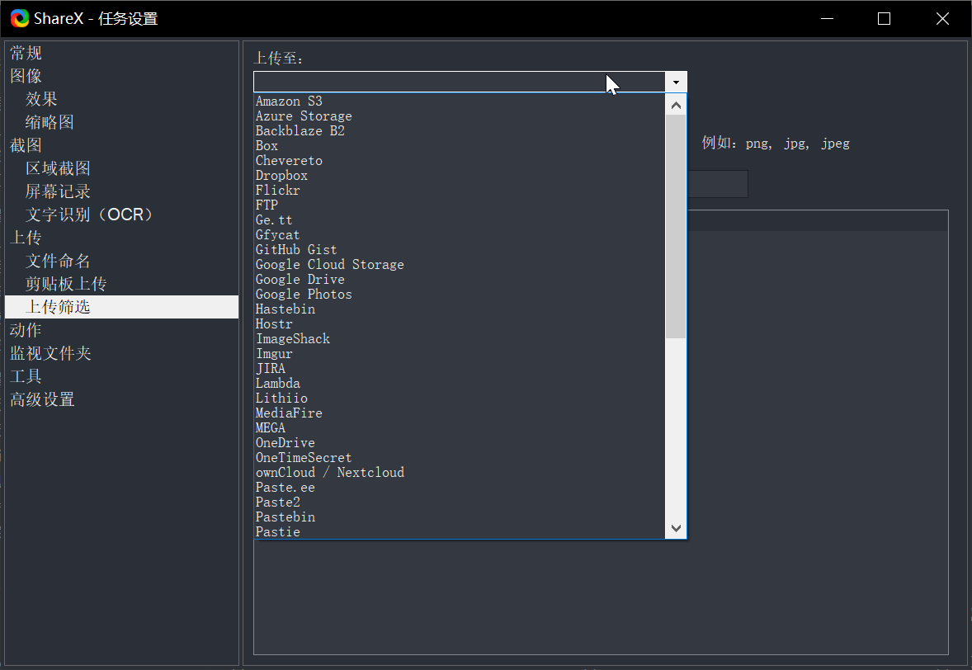
Task: Select OneDrive entry
Action: 460,443
